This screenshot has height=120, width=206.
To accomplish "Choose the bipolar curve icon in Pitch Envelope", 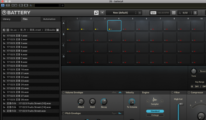I will [114, 113].
